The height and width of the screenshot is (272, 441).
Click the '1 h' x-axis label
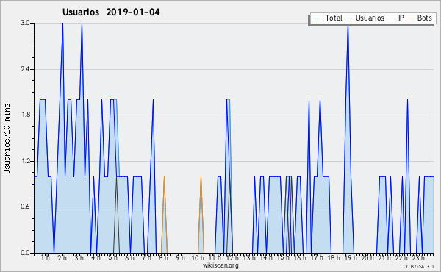point(46,257)
